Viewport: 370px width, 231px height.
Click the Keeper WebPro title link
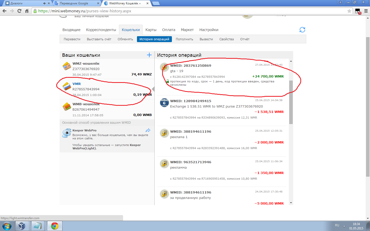85,130
